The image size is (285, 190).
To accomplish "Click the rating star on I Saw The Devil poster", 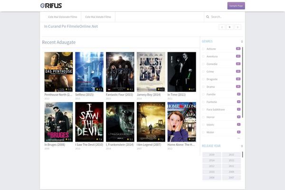I will [x=97, y=139].
